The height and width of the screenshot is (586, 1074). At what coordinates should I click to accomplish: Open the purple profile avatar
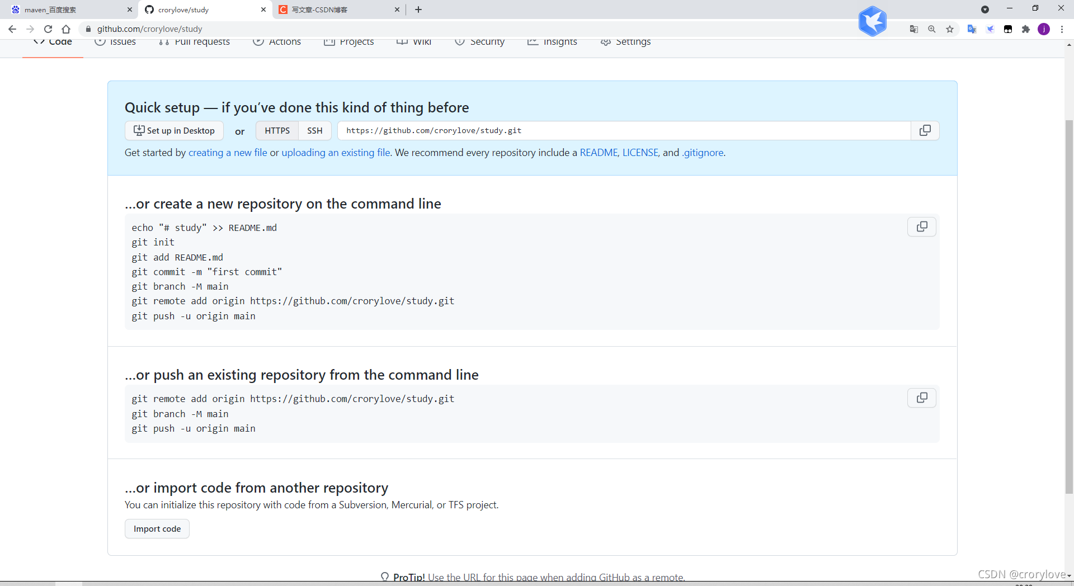tap(1044, 29)
